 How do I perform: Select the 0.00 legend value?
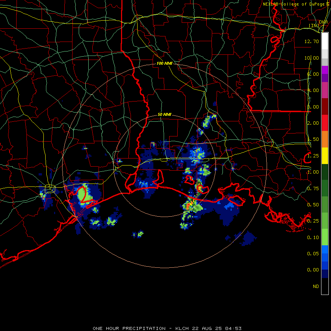[313, 270]
